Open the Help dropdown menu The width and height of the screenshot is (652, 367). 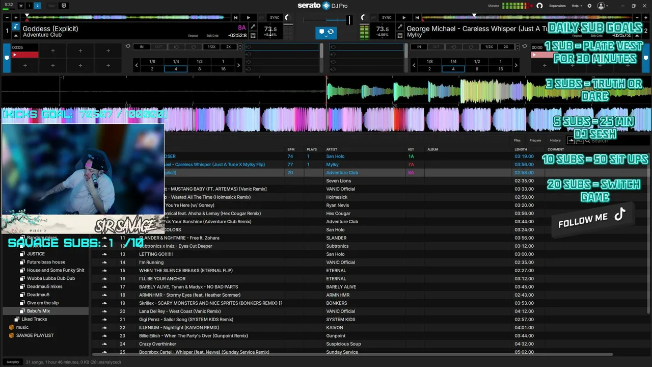point(576,6)
